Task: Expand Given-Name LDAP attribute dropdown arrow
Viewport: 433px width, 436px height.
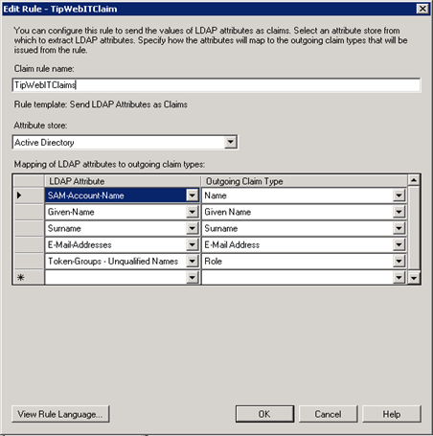Action: point(193,212)
